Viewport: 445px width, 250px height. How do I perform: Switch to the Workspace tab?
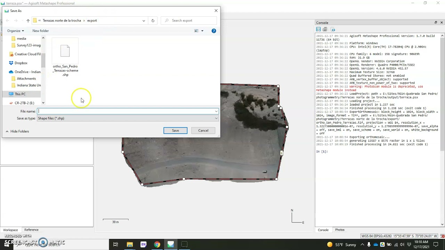click(10, 230)
